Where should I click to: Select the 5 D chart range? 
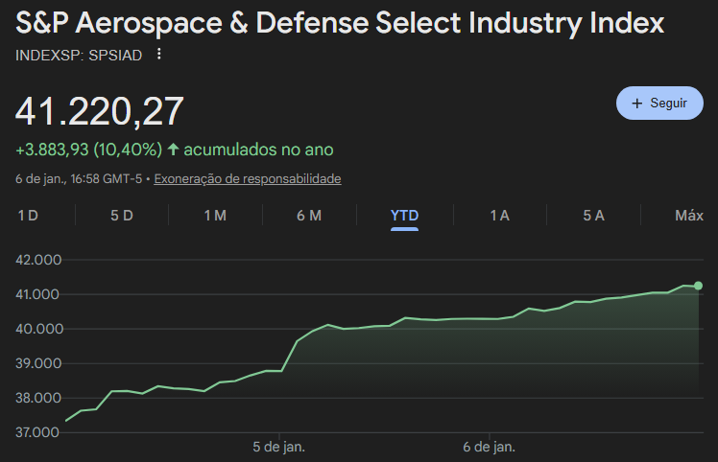122,216
